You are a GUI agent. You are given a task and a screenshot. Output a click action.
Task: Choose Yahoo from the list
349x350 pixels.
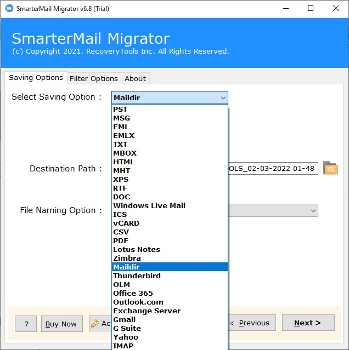pyautogui.click(x=170, y=337)
